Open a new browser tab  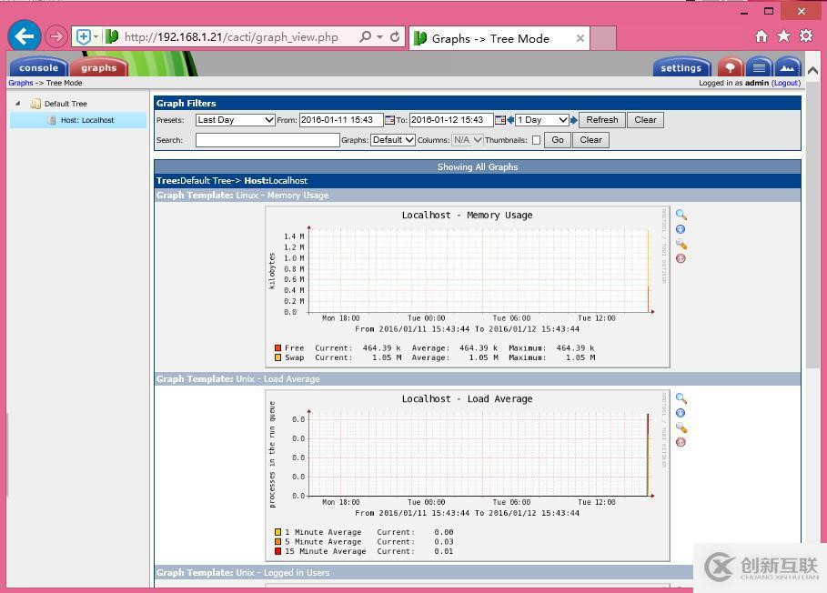(x=603, y=38)
